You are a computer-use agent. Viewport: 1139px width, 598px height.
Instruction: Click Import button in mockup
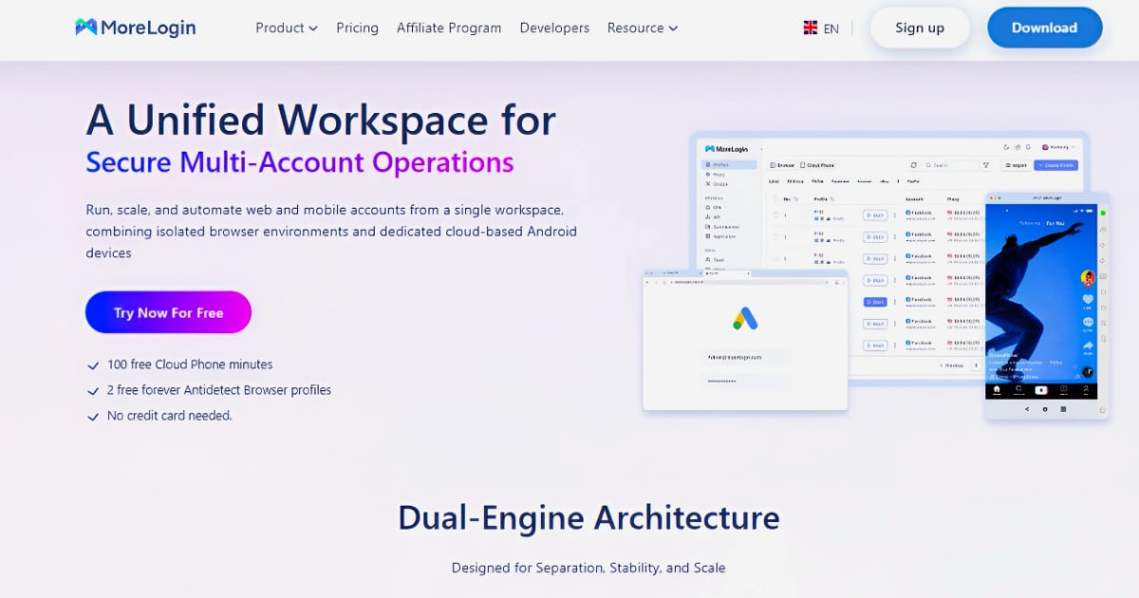[1016, 165]
